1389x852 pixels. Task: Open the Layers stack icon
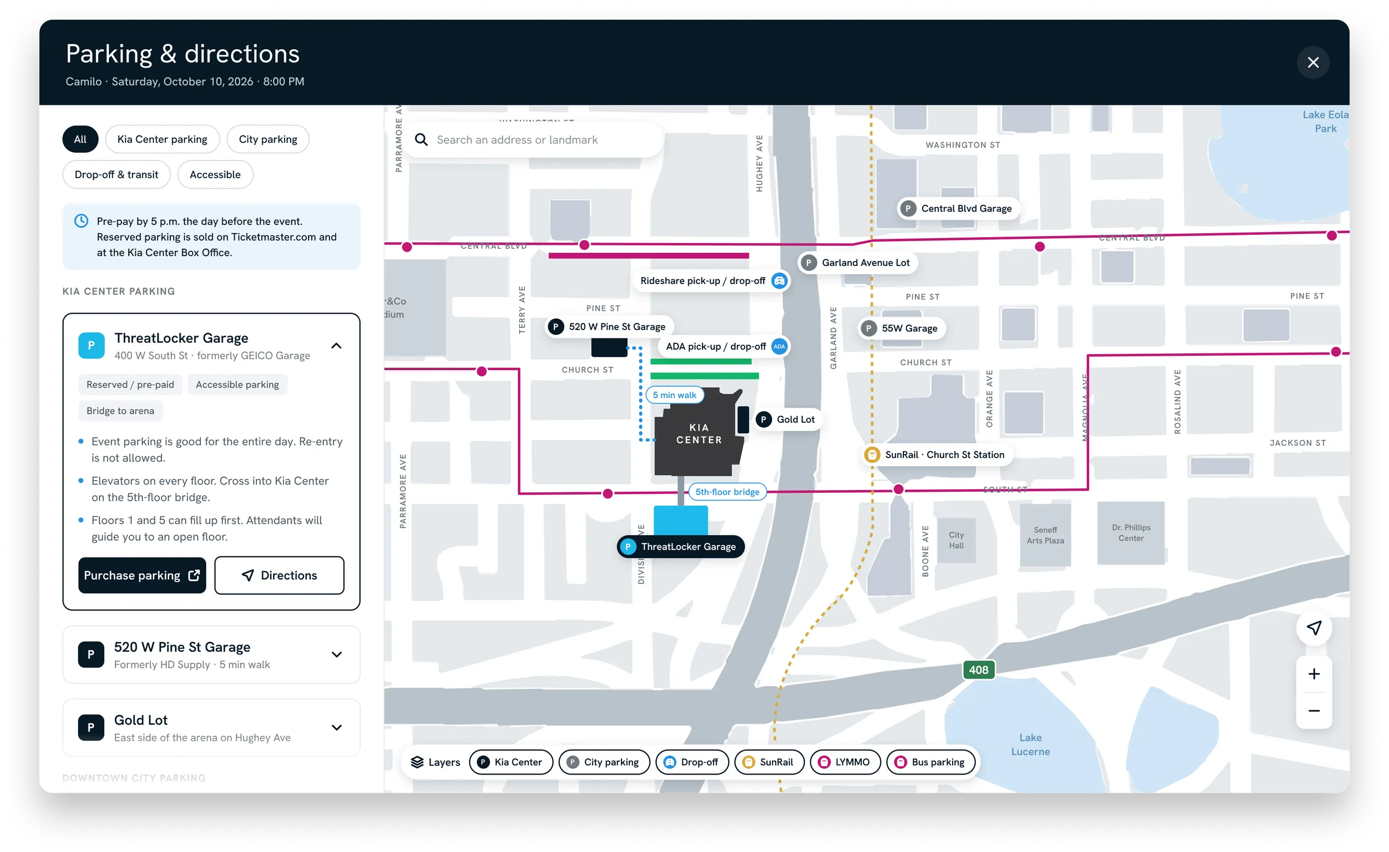[x=417, y=762]
